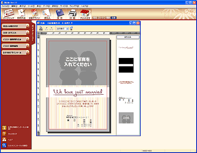Switch to the カード tab
This screenshot has height=153, width=197.
click(101, 18)
